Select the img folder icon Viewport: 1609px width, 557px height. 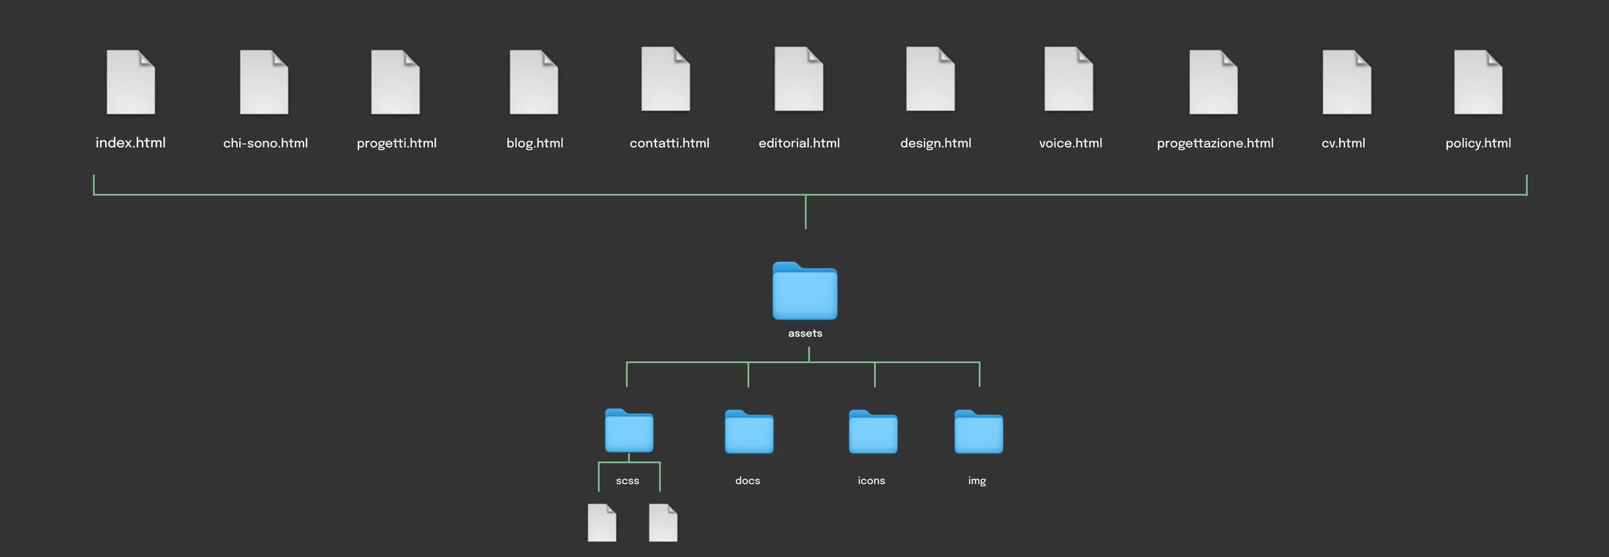[979, 431]
